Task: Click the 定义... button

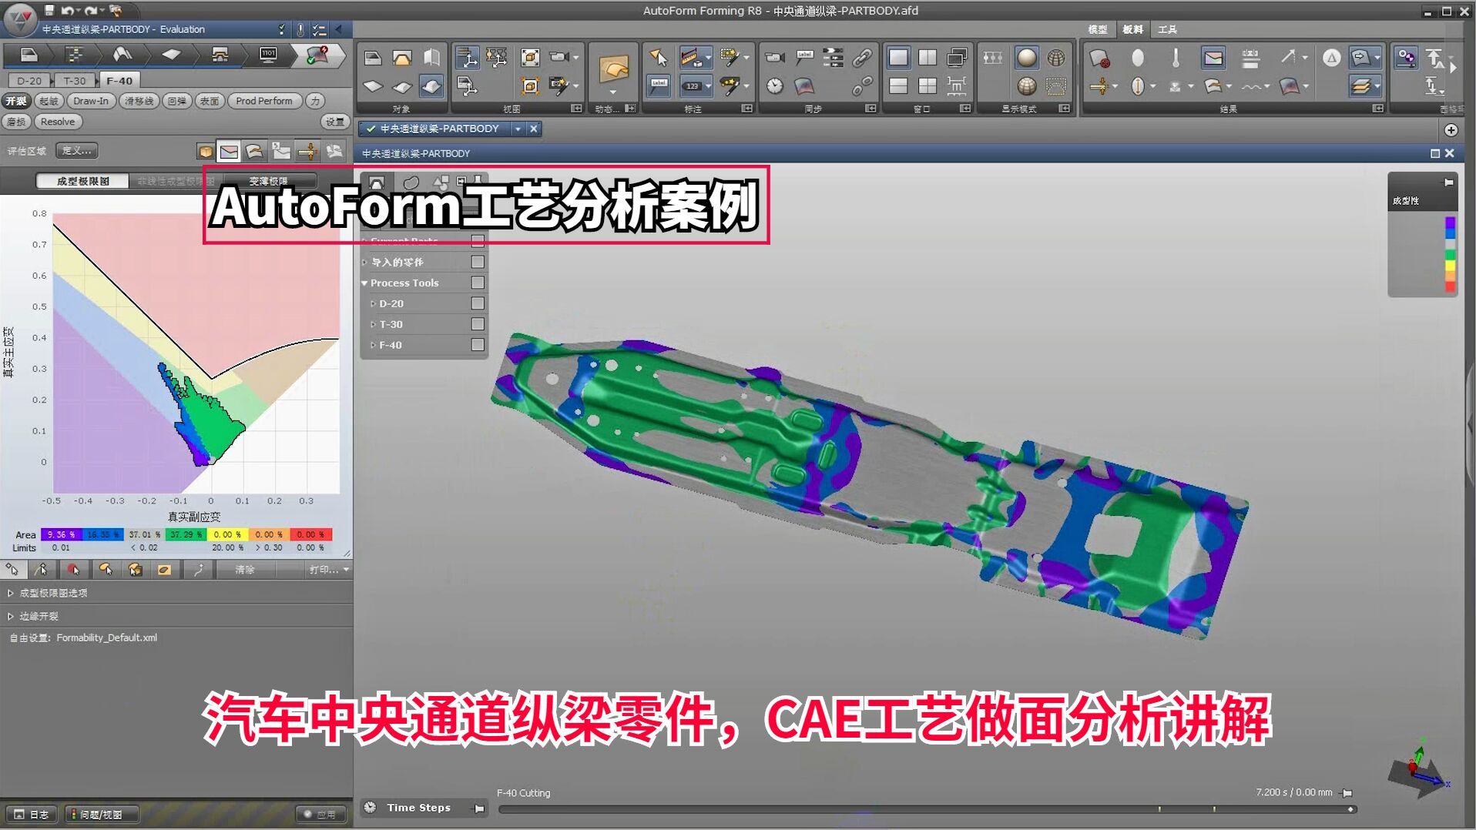Action: point(77,151)
